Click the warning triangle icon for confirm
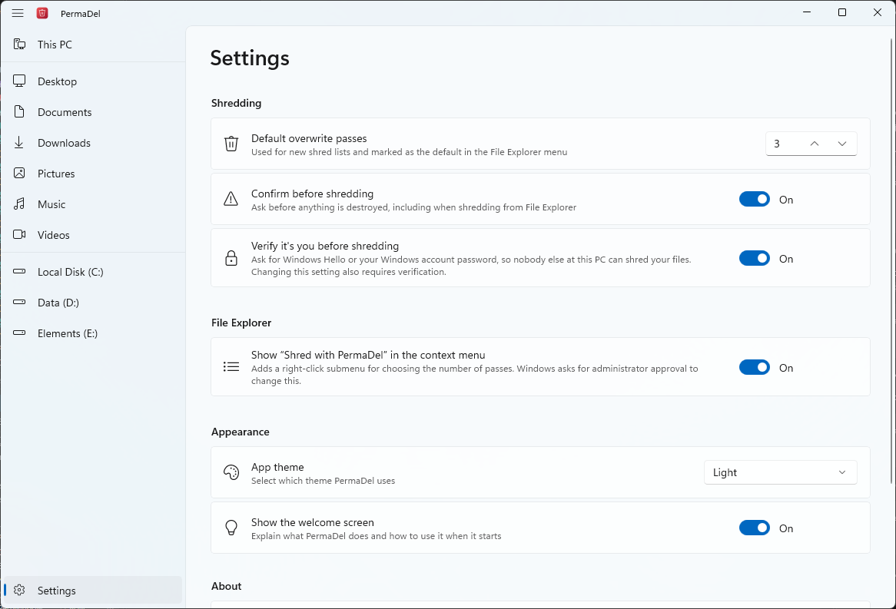 click(x=231, y=199)
